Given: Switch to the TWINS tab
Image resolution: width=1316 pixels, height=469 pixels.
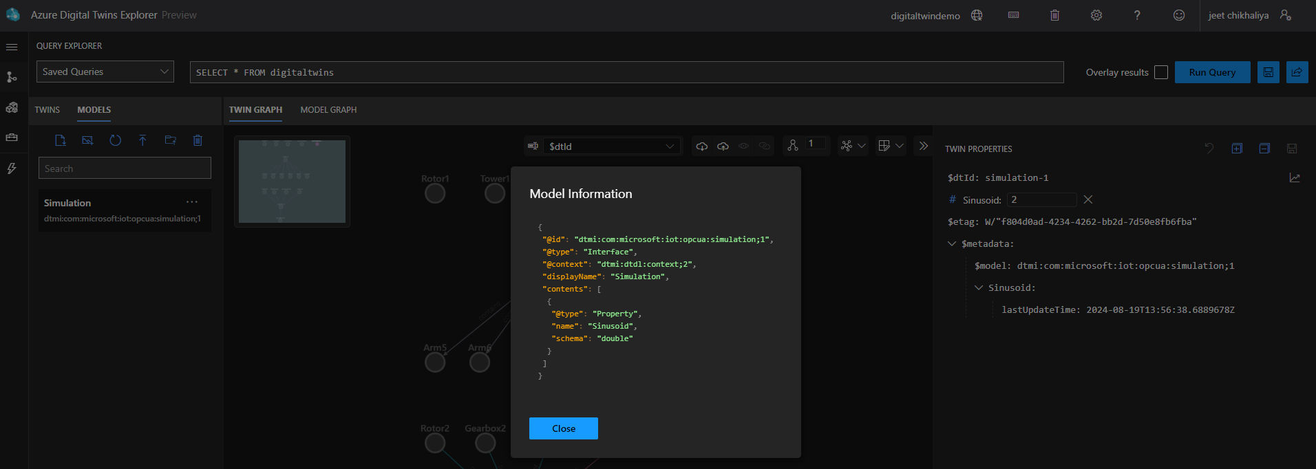Looking at the screenshot, I should pyautogui.click(x=47, y=110).
